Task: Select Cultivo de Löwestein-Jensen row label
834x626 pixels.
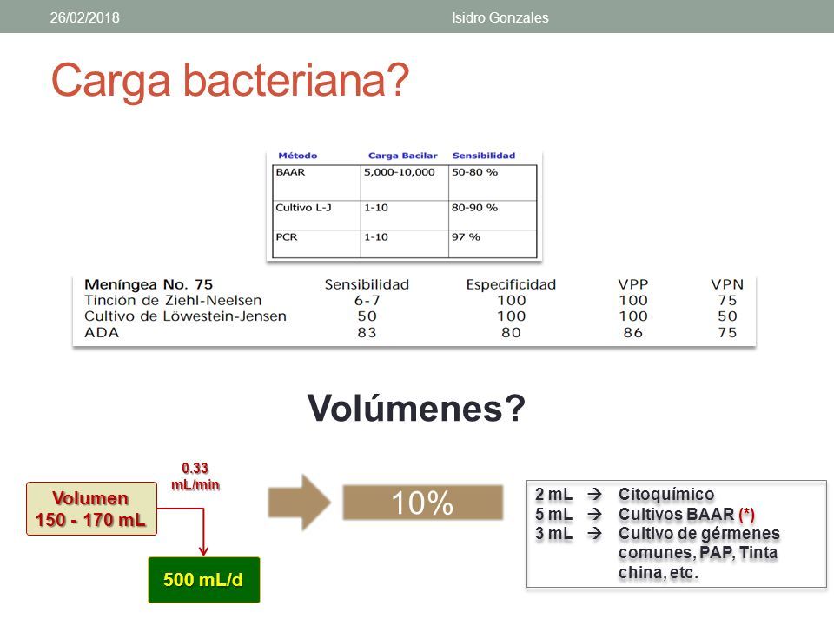Action: click(x=185, y=316)
